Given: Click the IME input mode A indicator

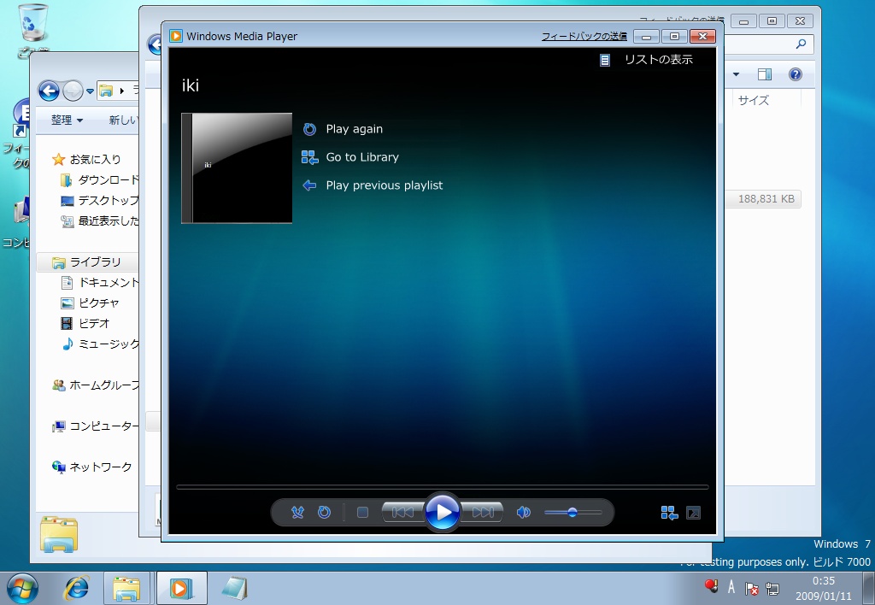Looking at the screenshot, I should click(731, 587).
